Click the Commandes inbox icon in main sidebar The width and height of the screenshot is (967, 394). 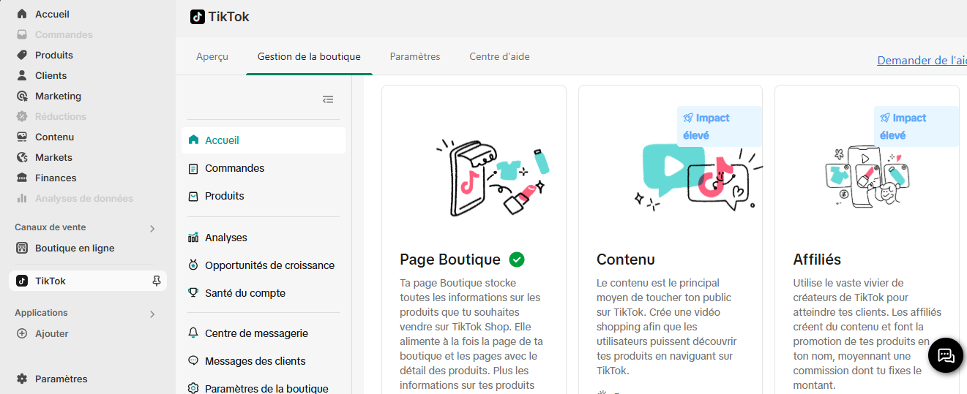pos(22,34)
